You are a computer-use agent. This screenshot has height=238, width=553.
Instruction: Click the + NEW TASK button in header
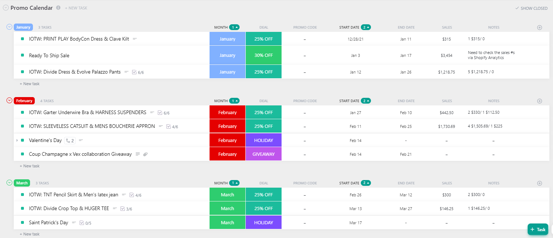click(x=76, y=8)
